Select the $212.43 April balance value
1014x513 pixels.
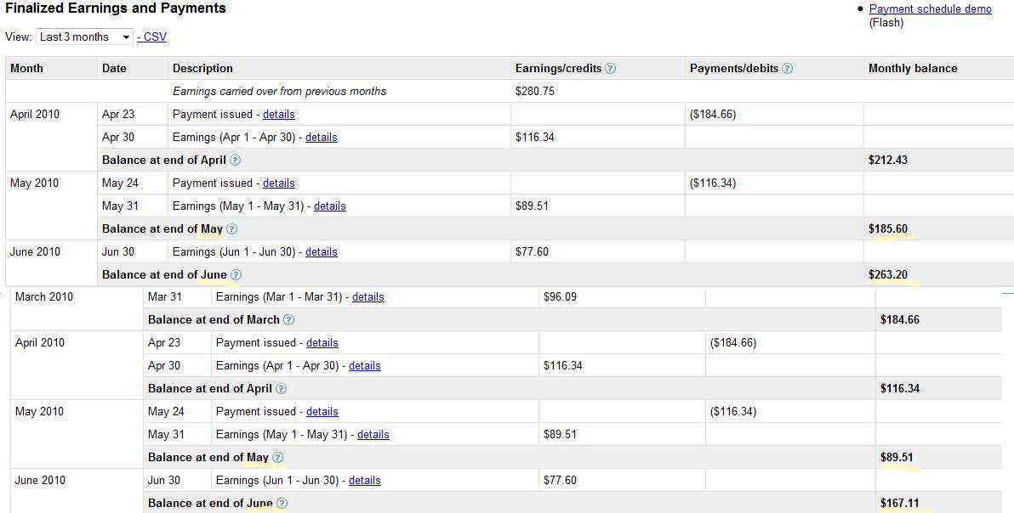888,160
